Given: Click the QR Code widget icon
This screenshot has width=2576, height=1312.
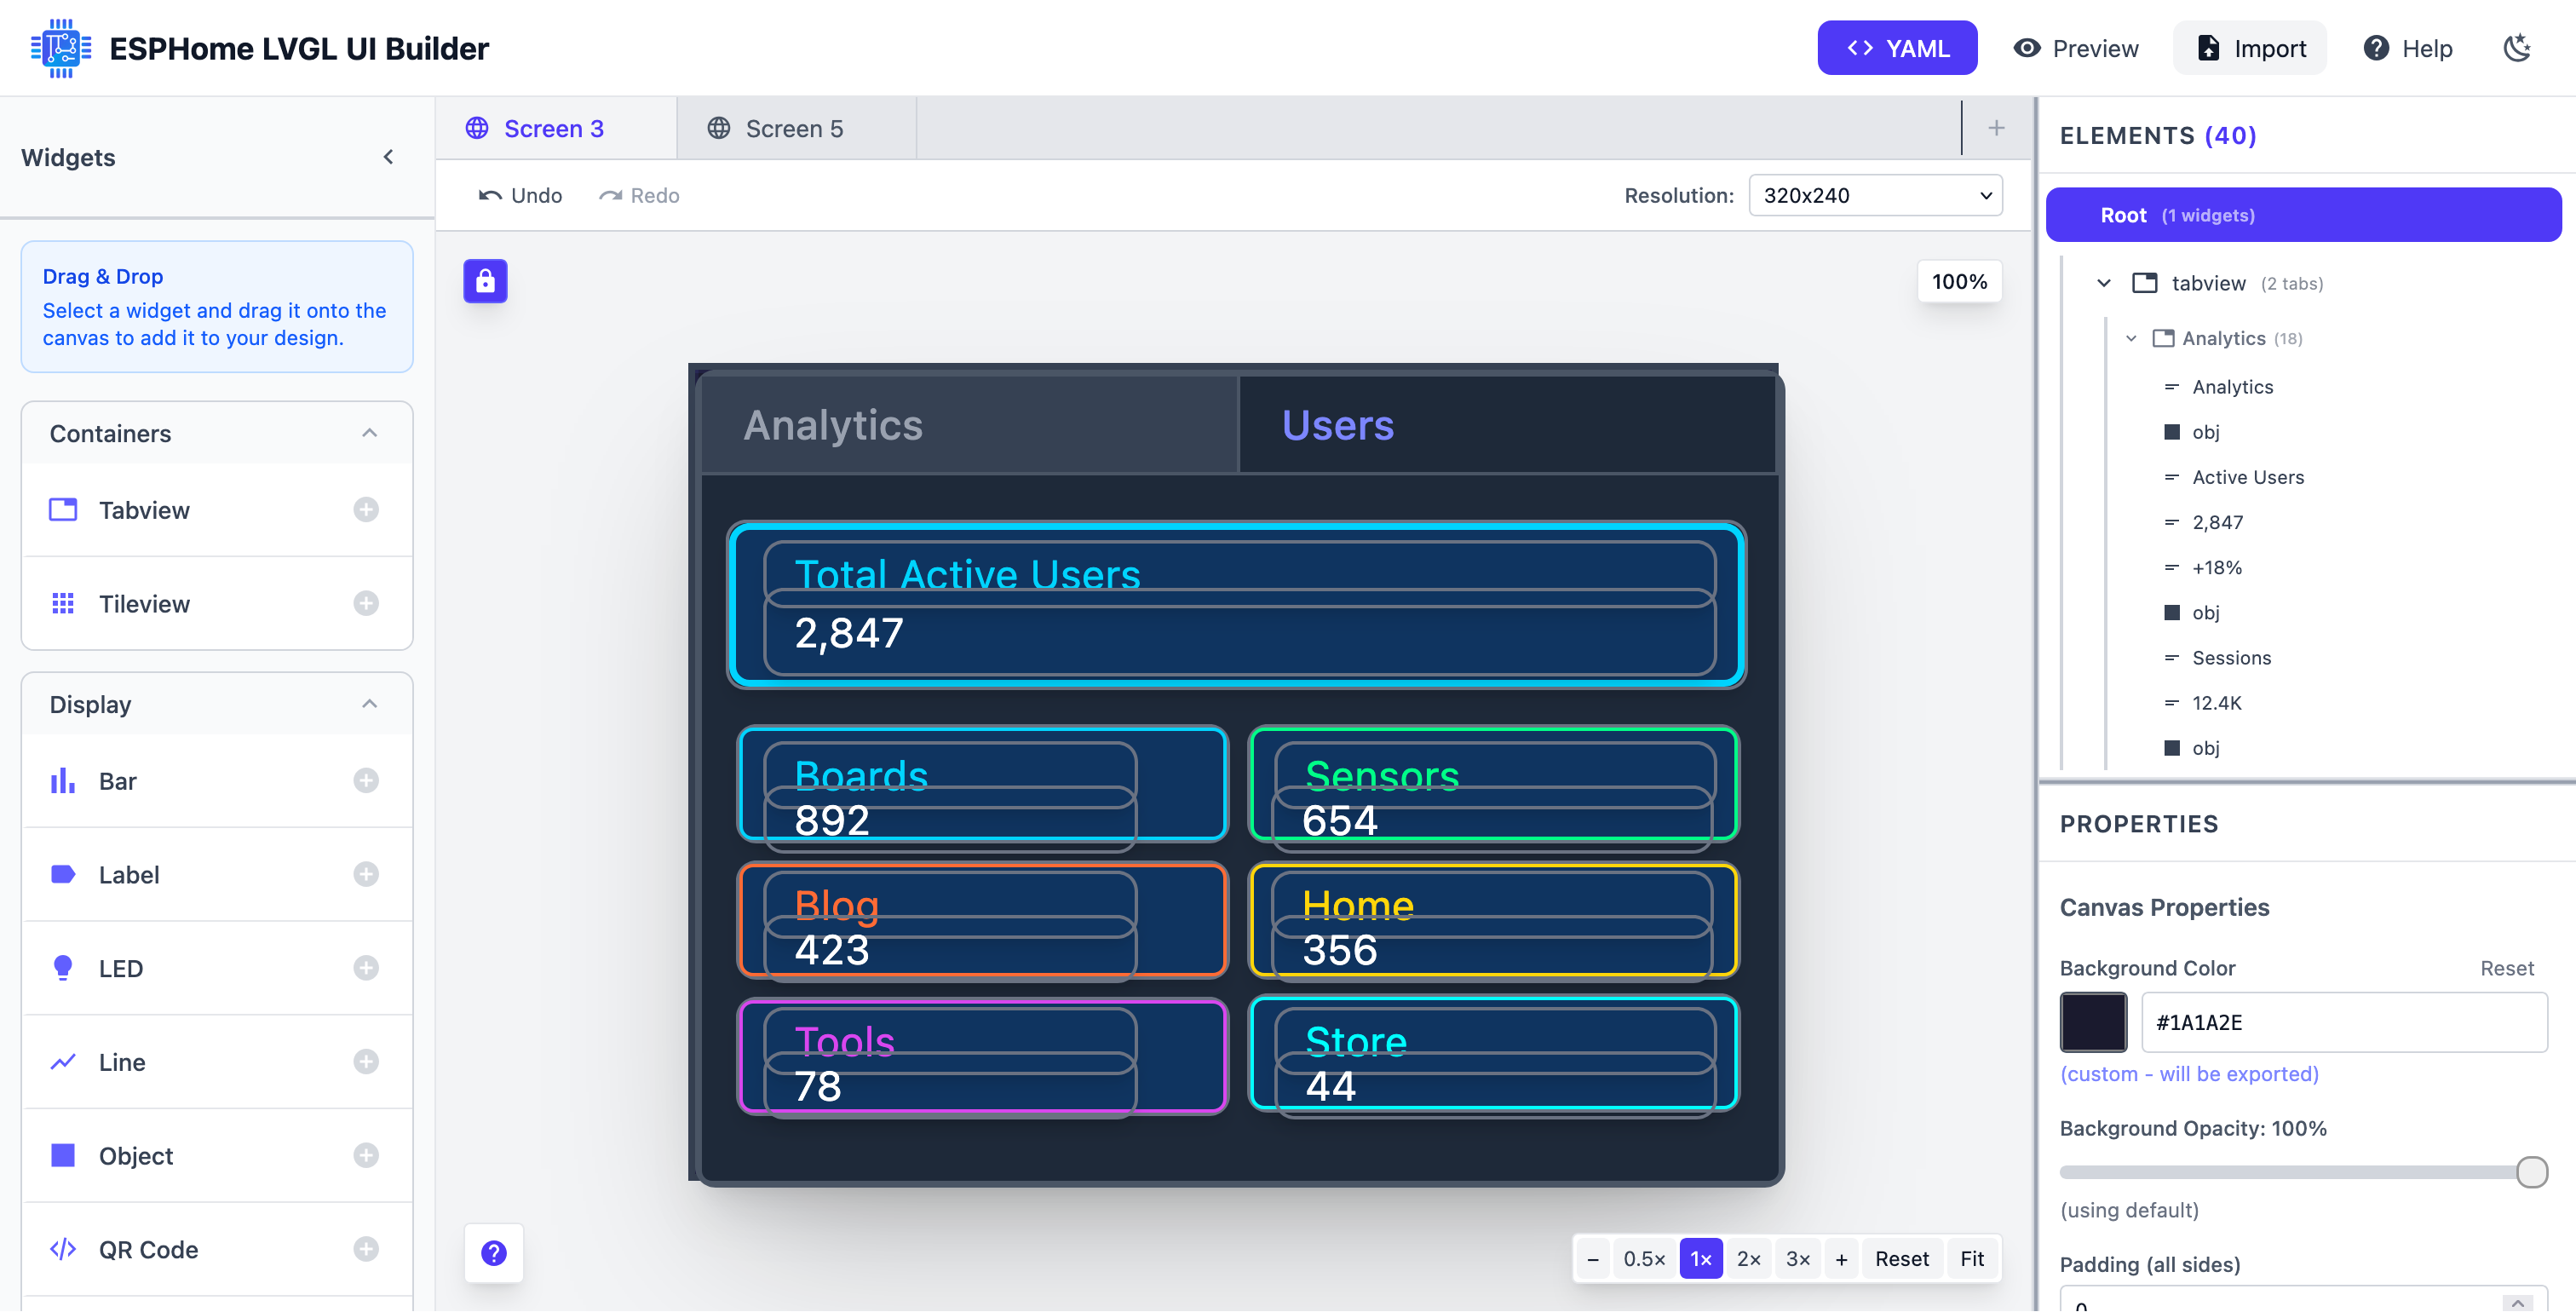Looking at the screenshot, I should [63, 1249].
